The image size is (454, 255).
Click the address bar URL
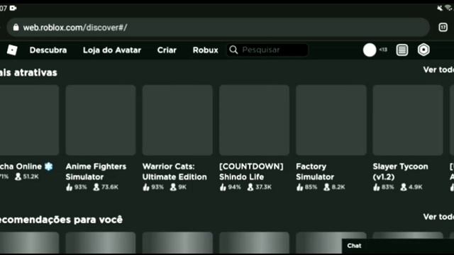point(75,28)
